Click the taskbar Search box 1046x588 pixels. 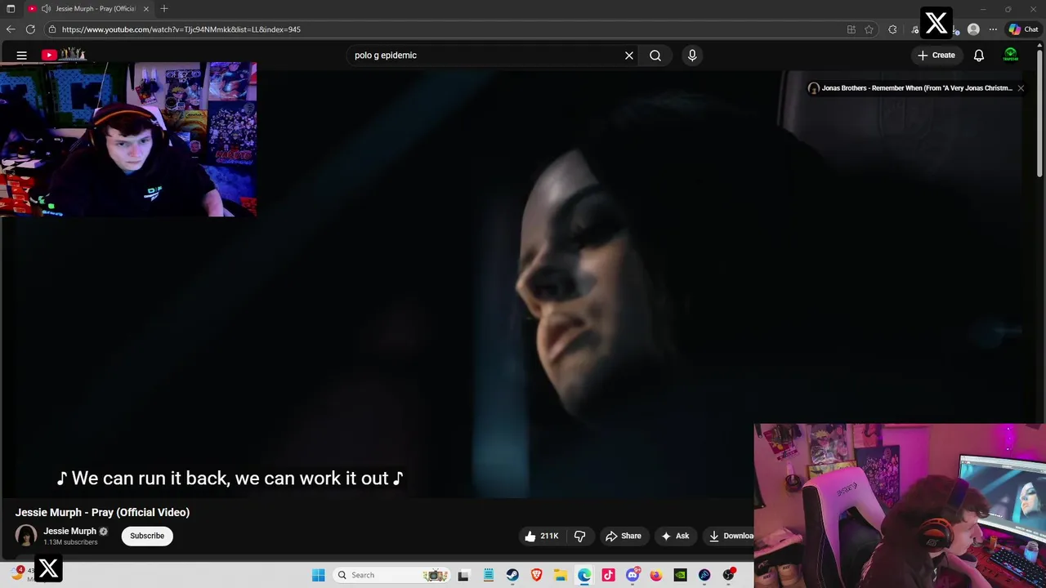(392, 575)
